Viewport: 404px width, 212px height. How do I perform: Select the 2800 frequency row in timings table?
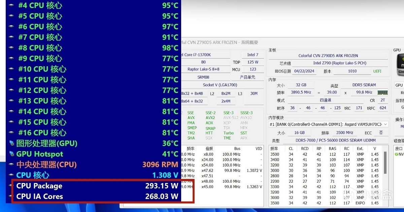[327, 176]
